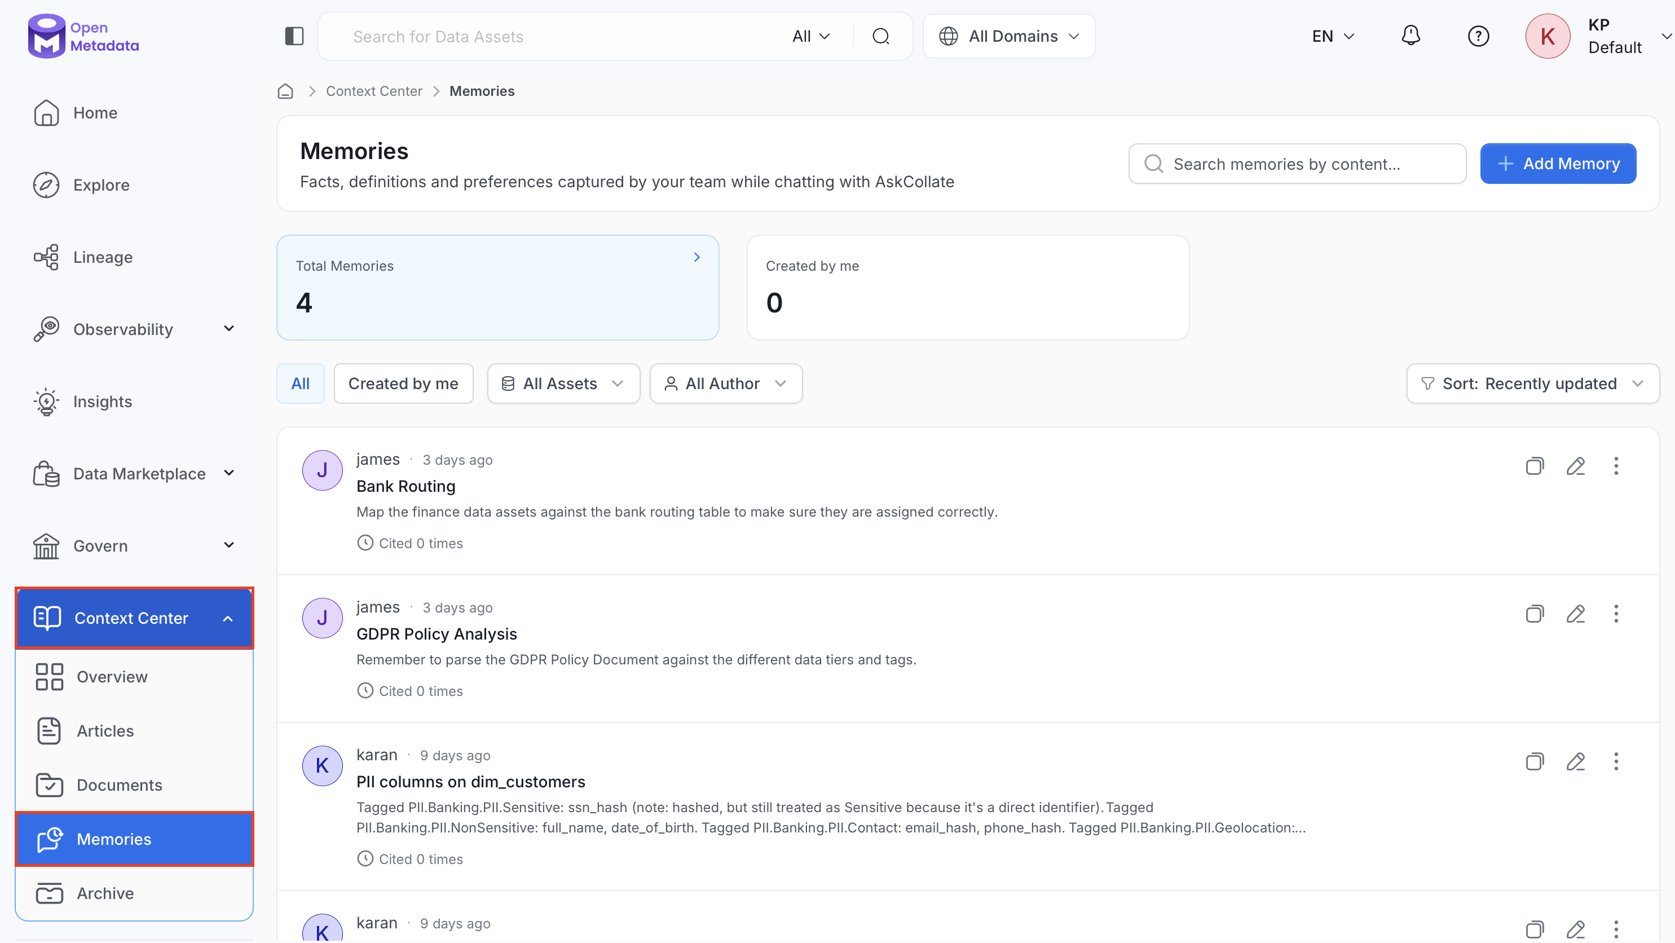Open the All search scope dropdown

[x=811, y=37]
